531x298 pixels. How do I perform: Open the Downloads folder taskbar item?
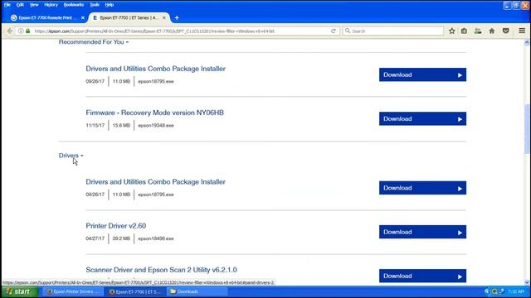pyautogui.click(x=197, y=291)
